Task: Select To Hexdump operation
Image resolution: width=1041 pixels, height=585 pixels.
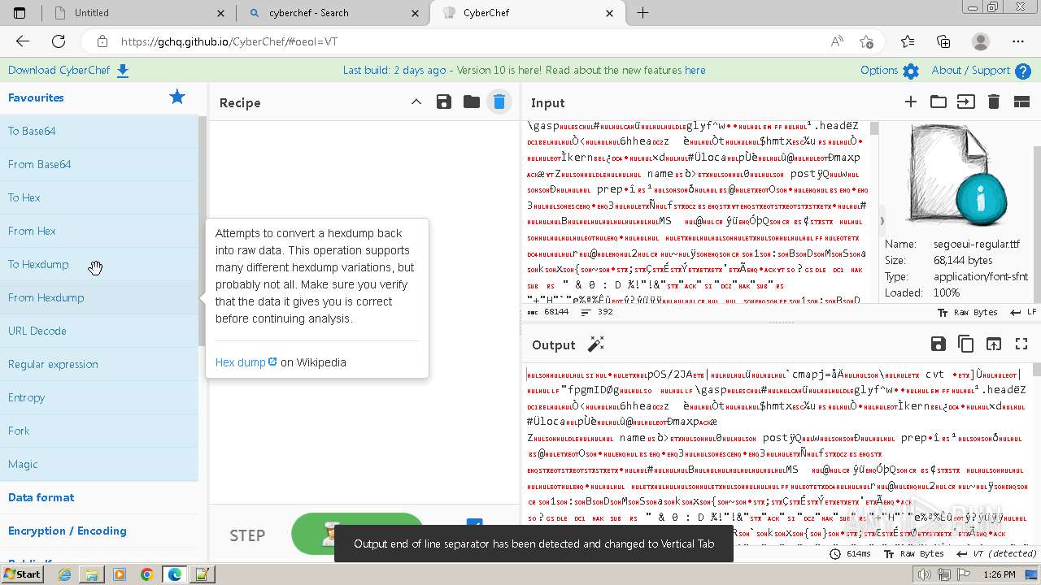Action: pos(99,264)
